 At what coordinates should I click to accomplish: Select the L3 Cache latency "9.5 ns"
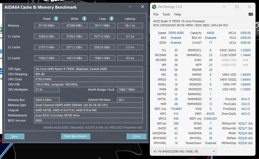pyautogui.click(x=130, y=58)
